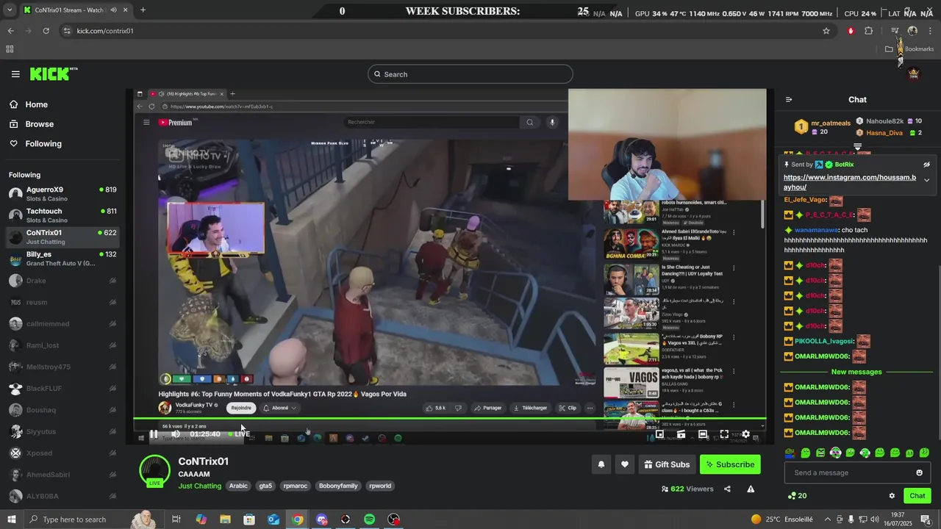Send message with the Chat button
This screenshot has height=529, width=941.
(x=917, y=496)
